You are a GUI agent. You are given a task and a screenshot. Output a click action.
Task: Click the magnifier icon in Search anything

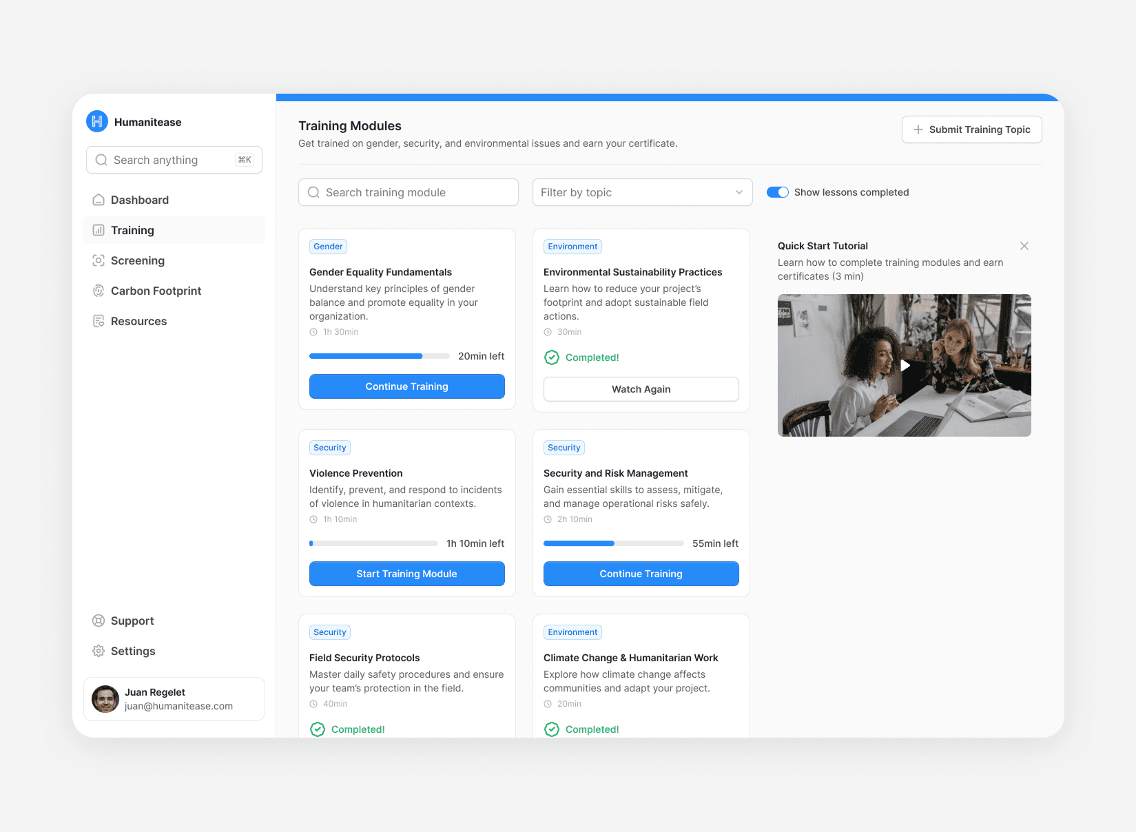click(101, 160)
